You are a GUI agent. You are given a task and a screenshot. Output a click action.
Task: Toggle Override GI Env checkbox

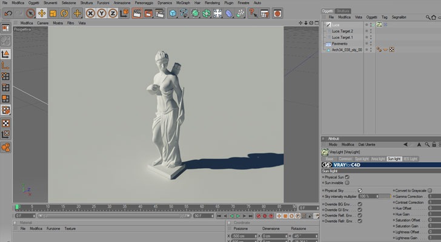point(360,210)
